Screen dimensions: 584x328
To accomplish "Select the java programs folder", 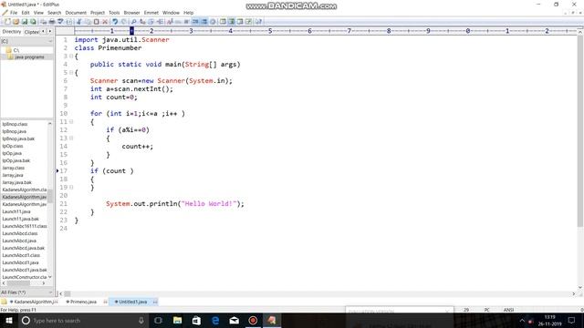I will pyautogui.click(x=26, y=56).
